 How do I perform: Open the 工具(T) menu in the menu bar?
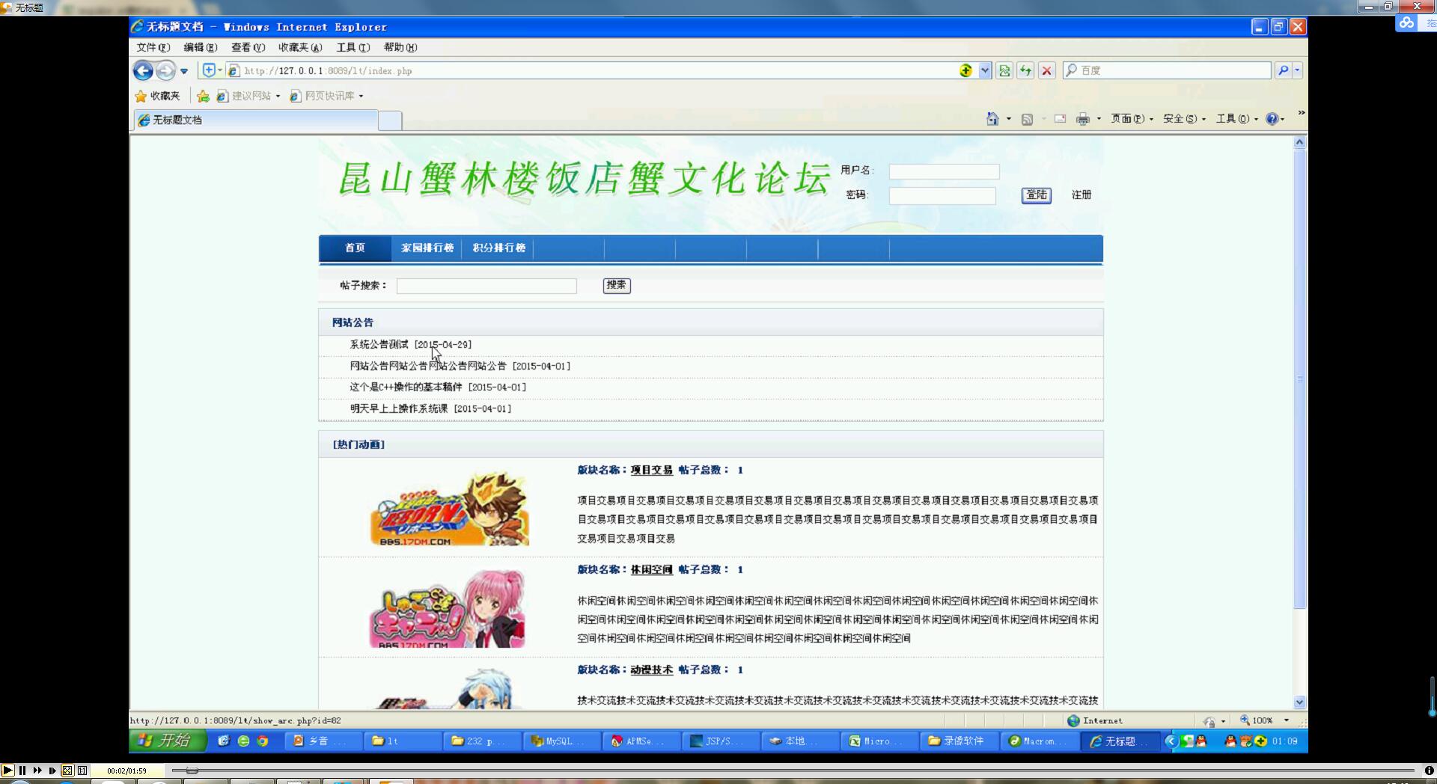point(353,47)
